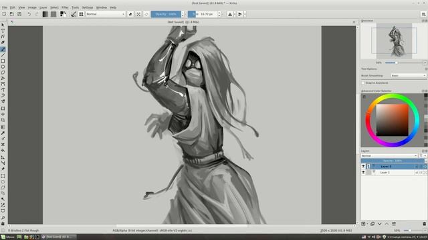Select the Elliptical Selection tool
Screen dimensions: 428x240
(3, 182)
